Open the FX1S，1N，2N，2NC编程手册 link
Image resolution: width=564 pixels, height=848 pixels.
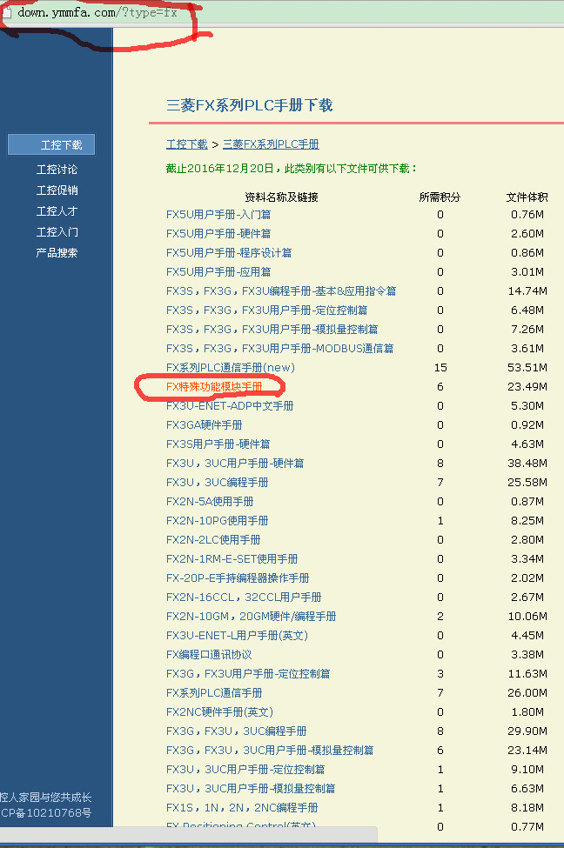pyautogui.click(x=242, y=808)
